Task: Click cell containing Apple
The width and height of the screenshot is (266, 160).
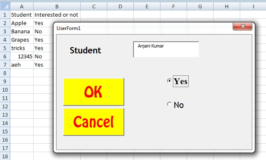Action: click(x=22, y=23)
